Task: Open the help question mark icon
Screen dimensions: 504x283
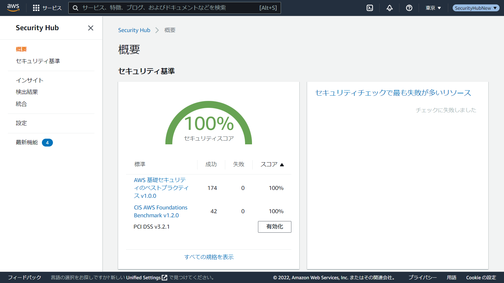Action: click(409, 8)
